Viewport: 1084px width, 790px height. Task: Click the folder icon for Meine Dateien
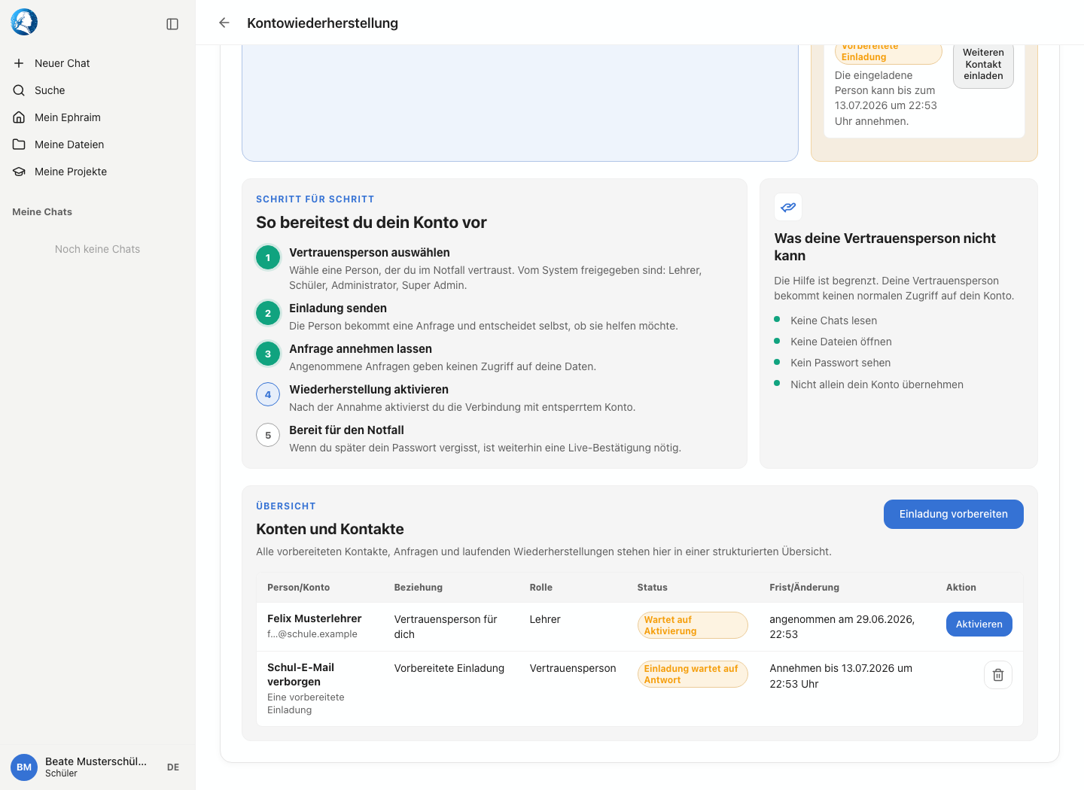(x=19, y=144)
